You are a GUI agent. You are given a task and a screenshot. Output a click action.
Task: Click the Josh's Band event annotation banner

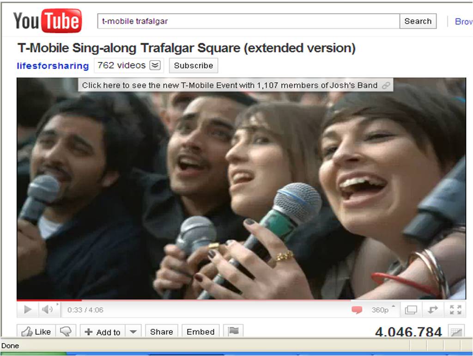pyautogui.click(x=235, y=85)
